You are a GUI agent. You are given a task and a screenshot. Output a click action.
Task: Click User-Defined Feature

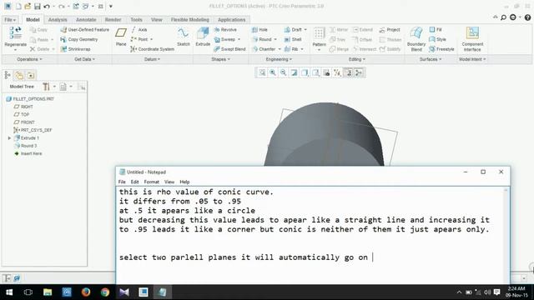coord(85,30)
